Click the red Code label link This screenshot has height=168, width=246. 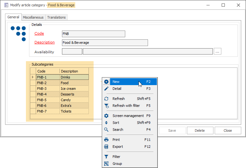39,33
